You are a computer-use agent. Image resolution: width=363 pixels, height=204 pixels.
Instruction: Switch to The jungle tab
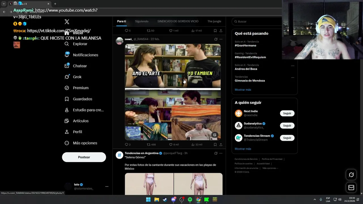point(214,21)
